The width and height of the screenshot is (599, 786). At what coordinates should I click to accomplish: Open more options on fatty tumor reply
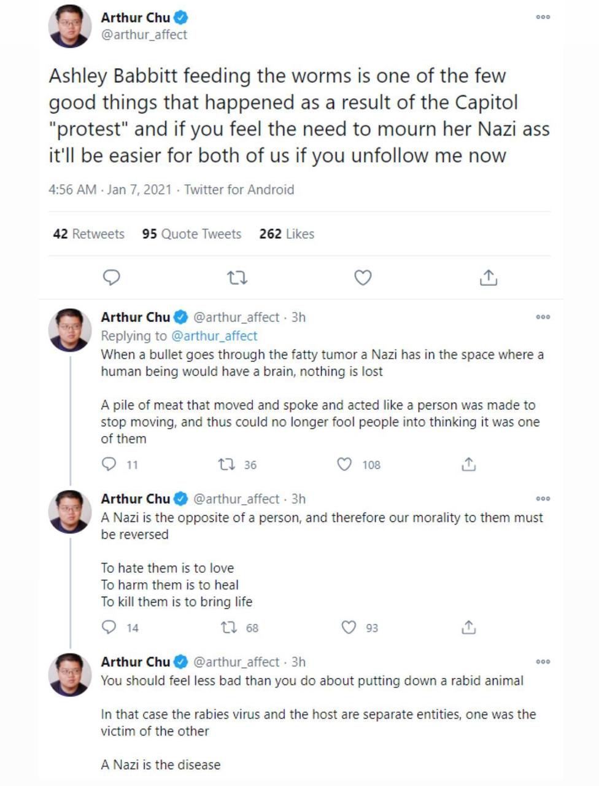[x=543, y=317]
